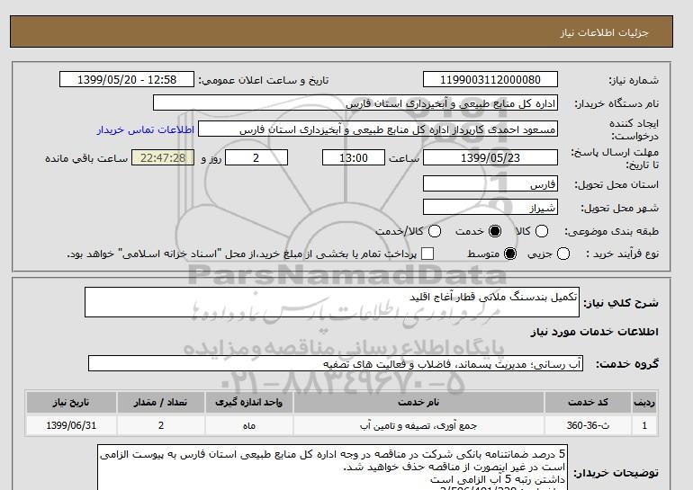Click the buyer notes text area

pyautogui.click(x=332, y=468)
